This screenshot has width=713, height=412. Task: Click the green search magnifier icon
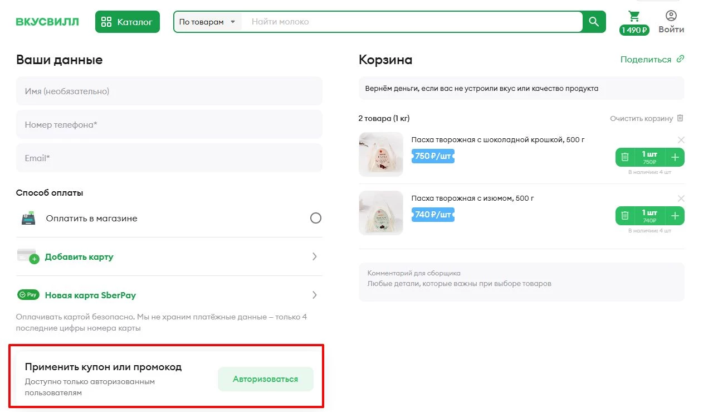[x=593, y=22]
